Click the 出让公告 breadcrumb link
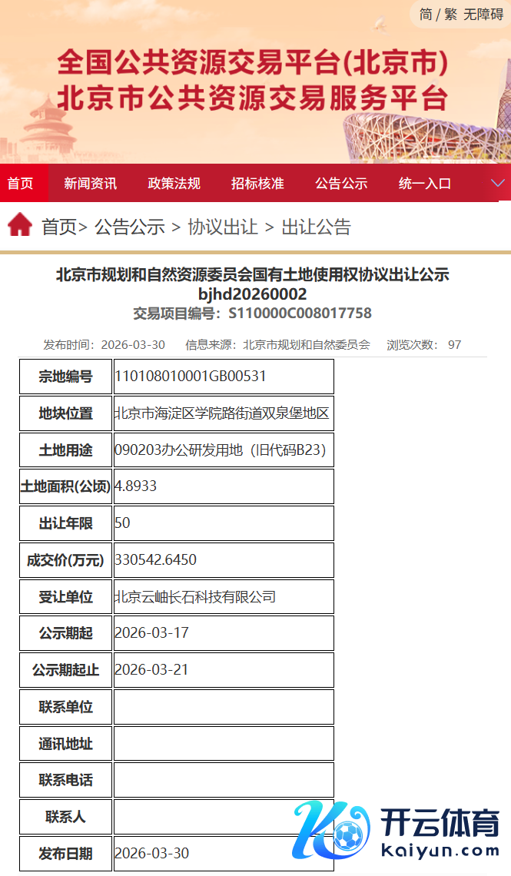This screenshot has width=511, height=876. point(316,227)
